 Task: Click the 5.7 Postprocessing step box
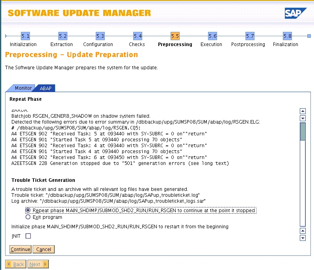[250, 36]
